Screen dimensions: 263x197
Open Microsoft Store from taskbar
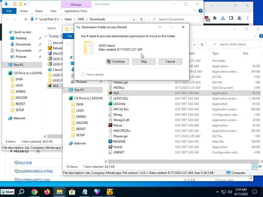[72, 192]
